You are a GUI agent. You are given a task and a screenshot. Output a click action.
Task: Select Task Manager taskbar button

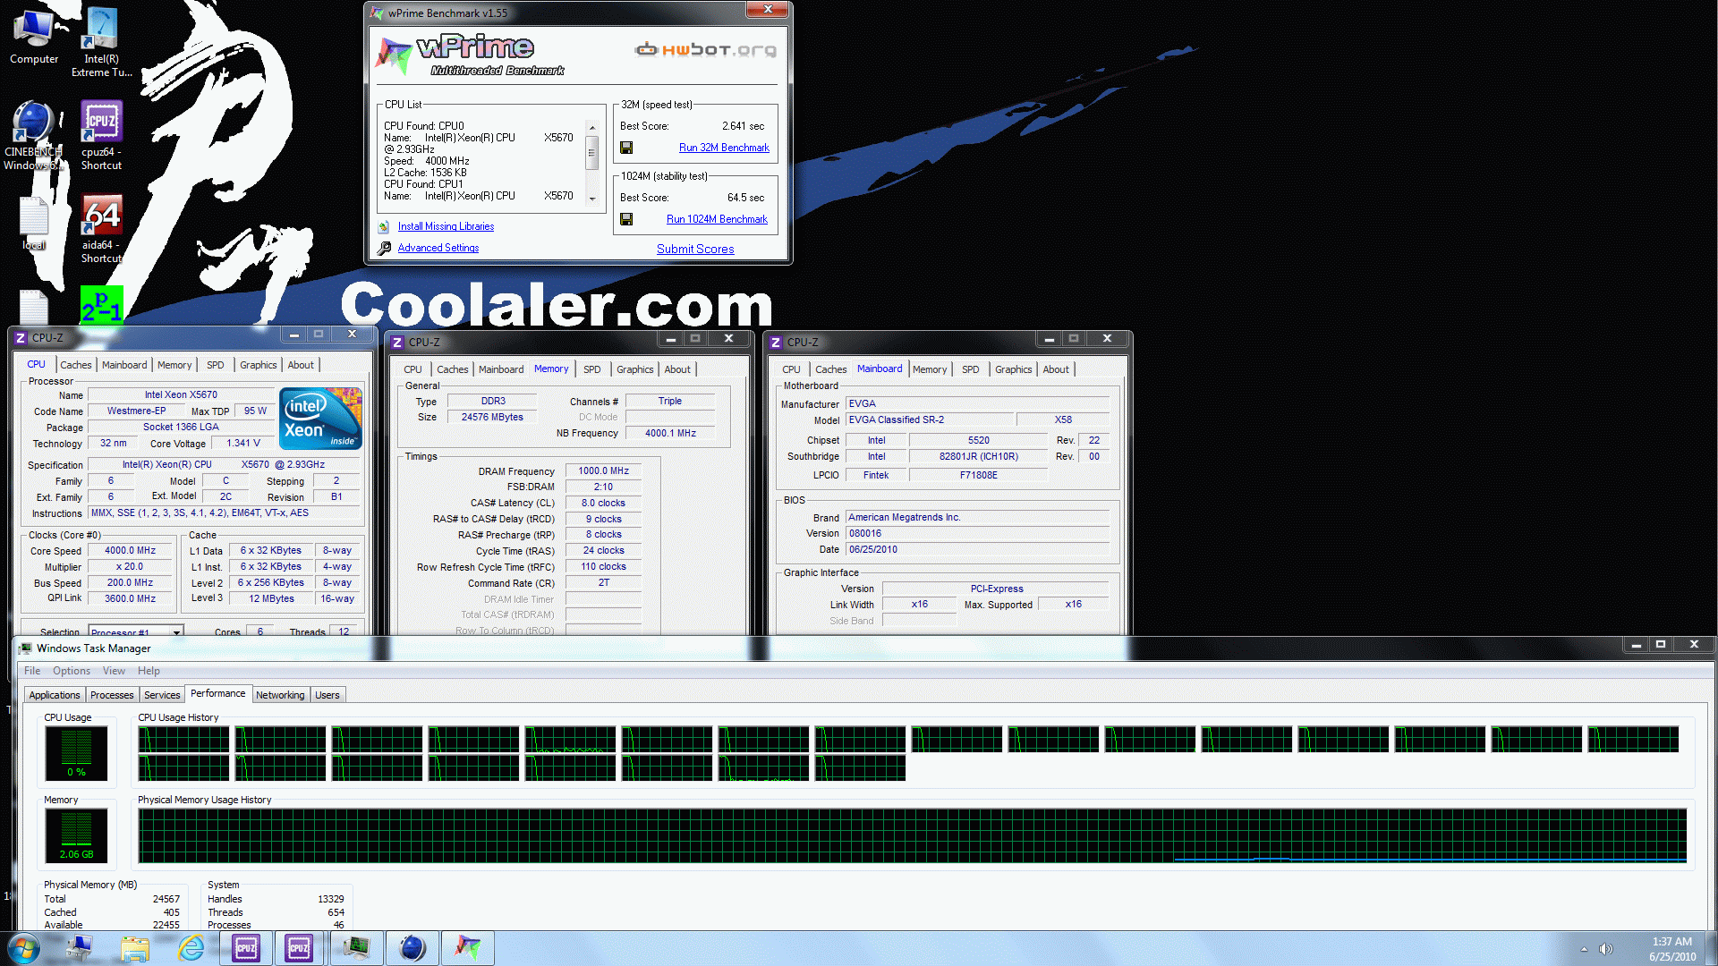[356, 948]
